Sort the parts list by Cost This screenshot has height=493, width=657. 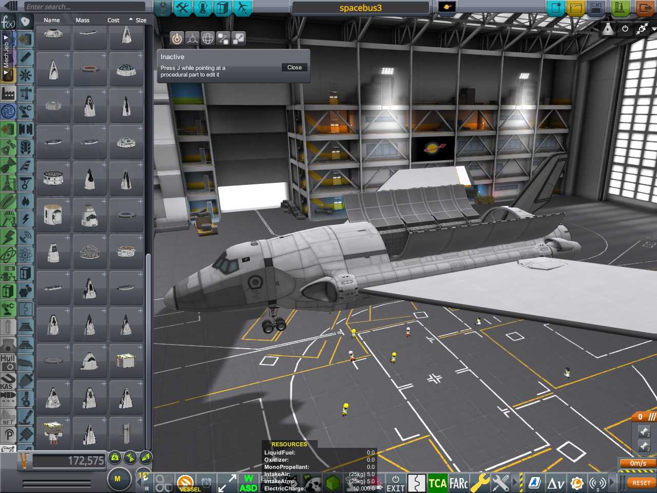(x=113, y=21)
